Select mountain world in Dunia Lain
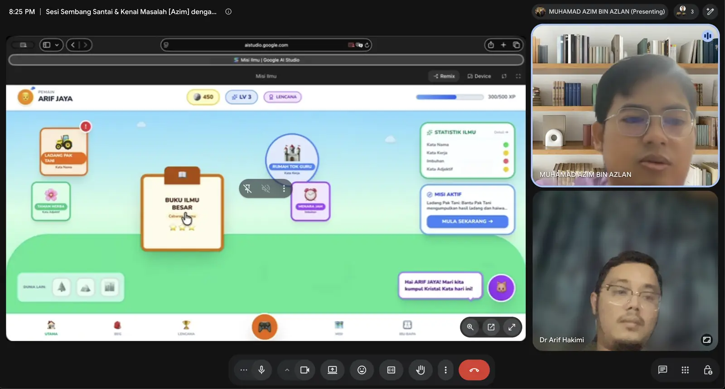Viewport: 725px width, 389px height. [x=85, y=287]
